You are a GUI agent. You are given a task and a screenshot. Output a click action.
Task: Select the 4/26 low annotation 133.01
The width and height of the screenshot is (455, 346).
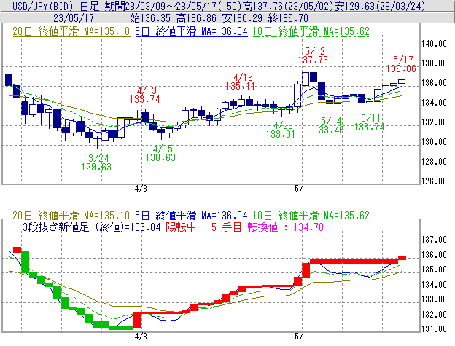279,134
